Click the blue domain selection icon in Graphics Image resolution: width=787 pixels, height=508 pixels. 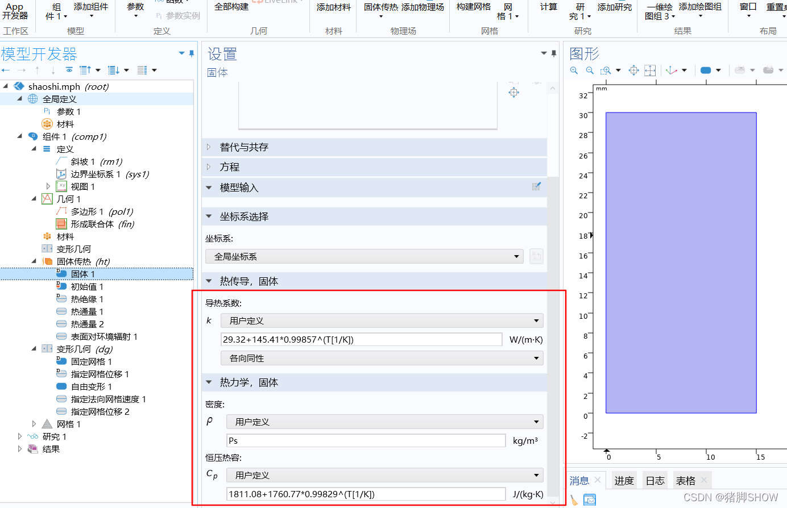click(x=706, y=70)
